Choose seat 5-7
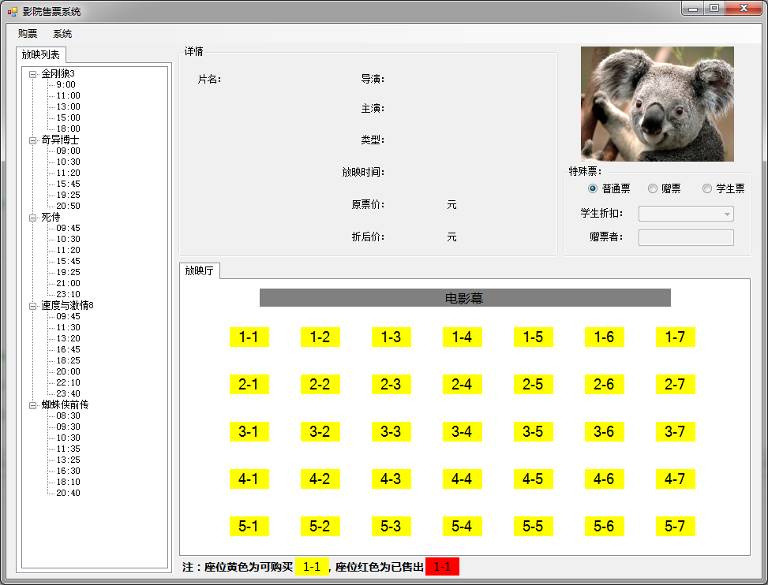Viewport: 768px width, 585px height. click(675, 527)
